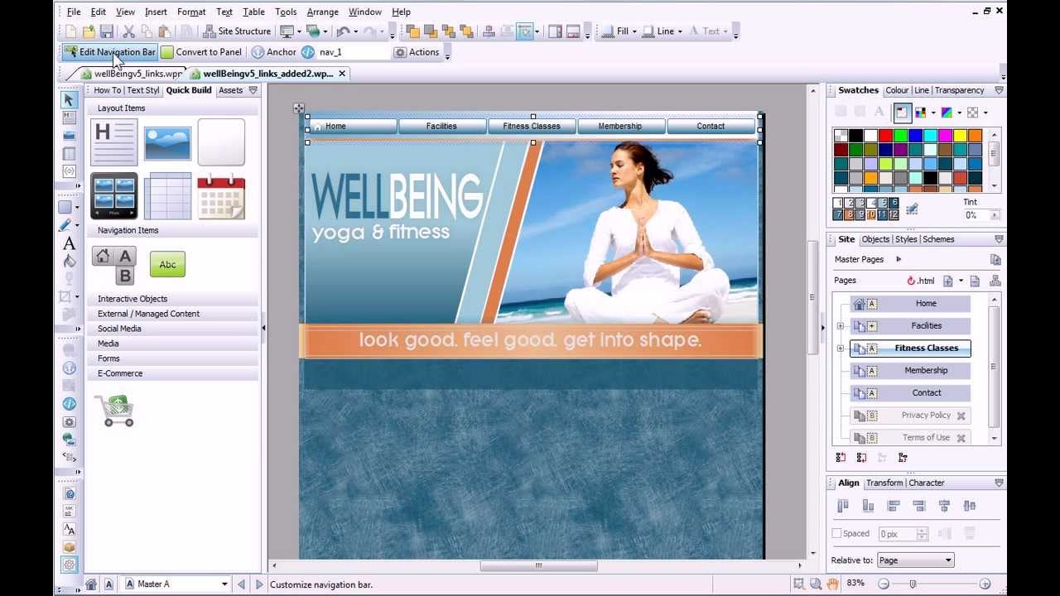The height and width of the screenshot is (596, 1060).
Task: Open the Relative to dropdown
Action: tap(915, 560)
